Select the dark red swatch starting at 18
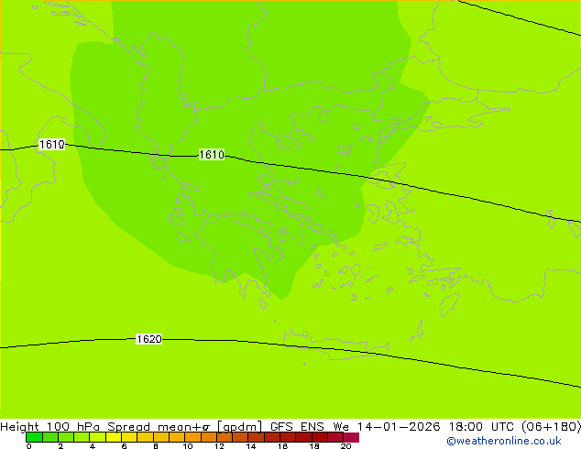 pos(320,437)
